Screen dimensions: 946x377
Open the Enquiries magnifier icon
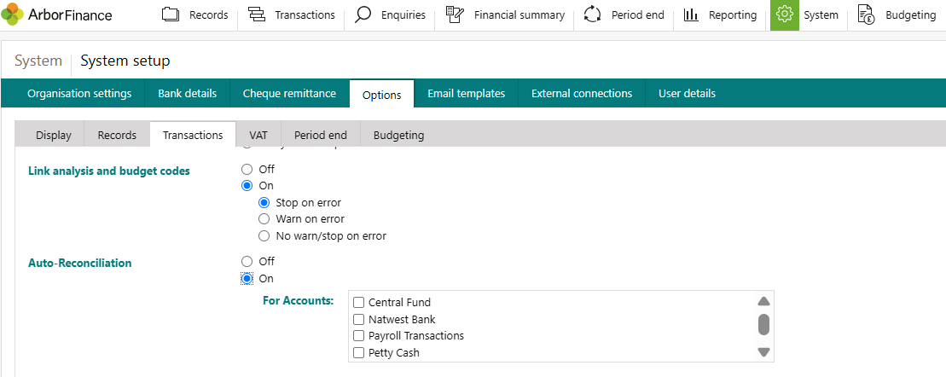pyautogui.click(x=363, y=14)
